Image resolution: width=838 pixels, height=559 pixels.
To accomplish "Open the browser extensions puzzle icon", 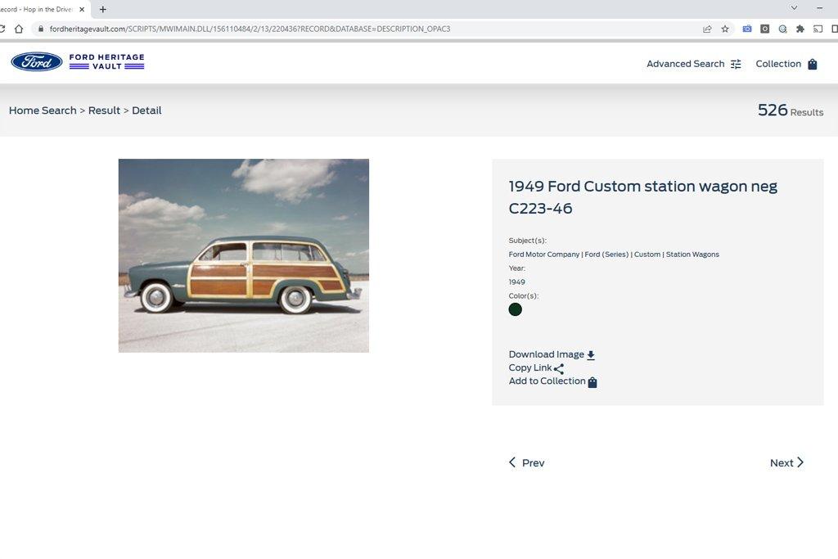I will tap(800, 29).
